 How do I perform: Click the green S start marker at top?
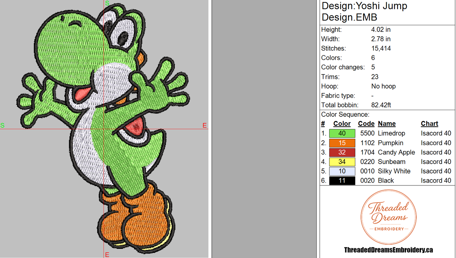[x=107, y=3]
